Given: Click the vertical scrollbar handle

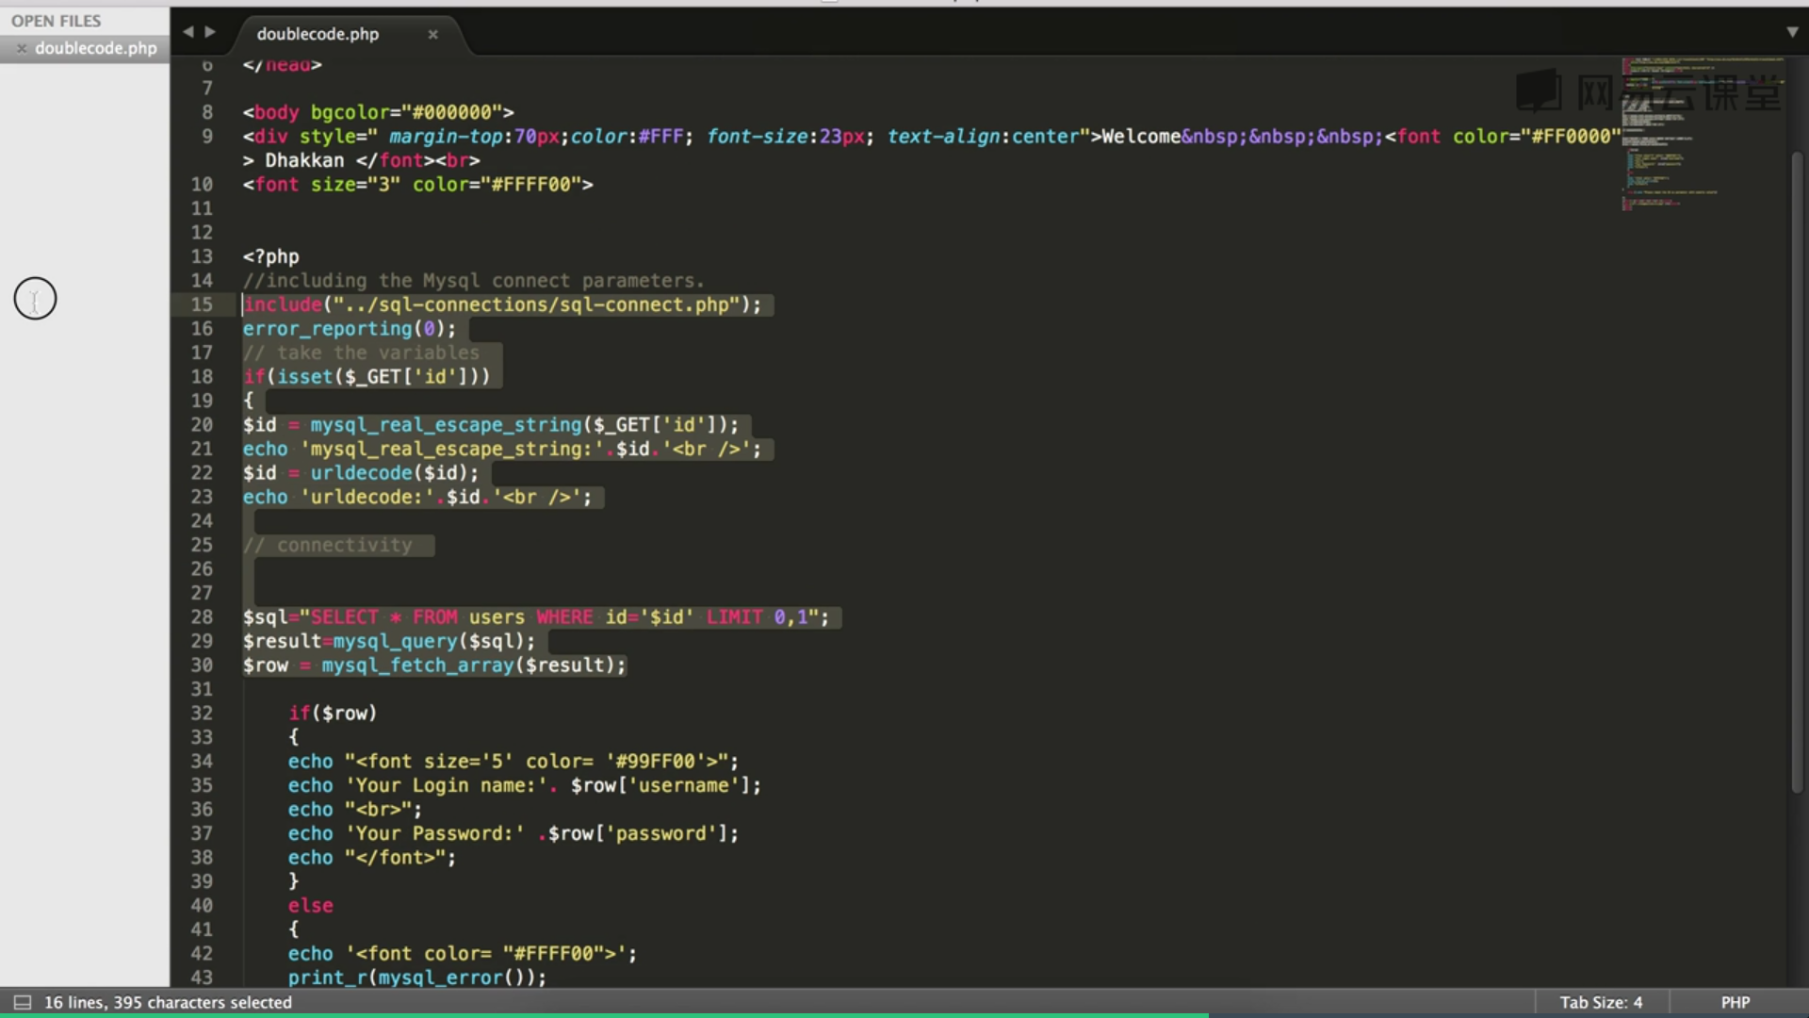Looking at the screenshot, I should (1797, 471).
